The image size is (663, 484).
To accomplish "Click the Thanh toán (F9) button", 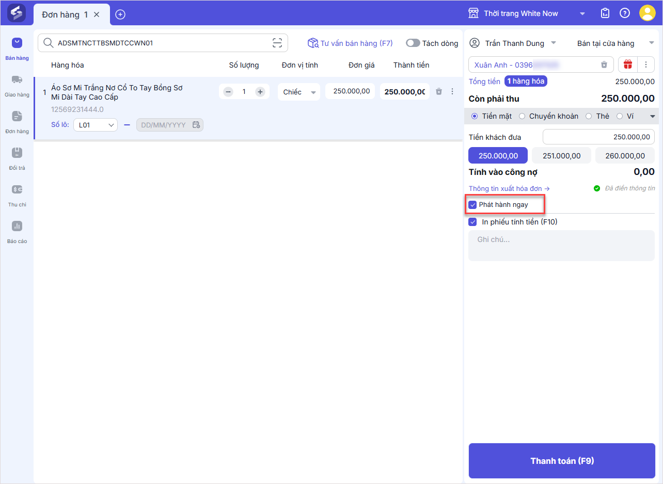I will pyautogui.click(x=562, y=461).
